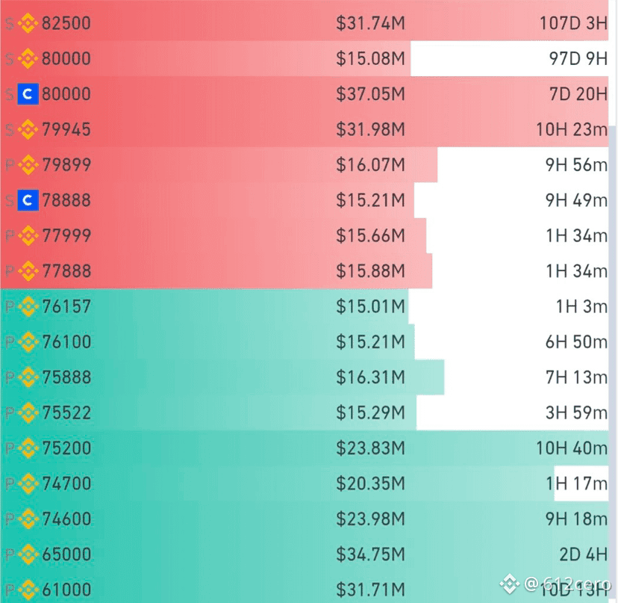Click the $16.07M order value
618x603 pixels.
(x=370, y=165)
